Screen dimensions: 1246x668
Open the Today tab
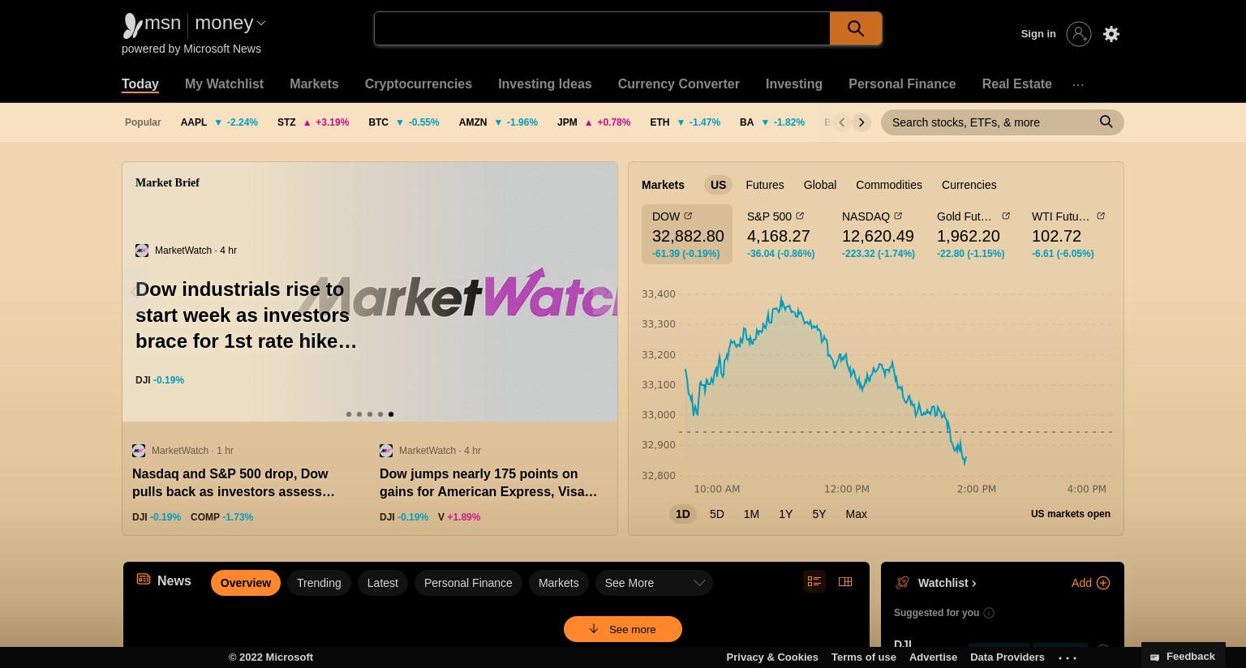point(140,84)
